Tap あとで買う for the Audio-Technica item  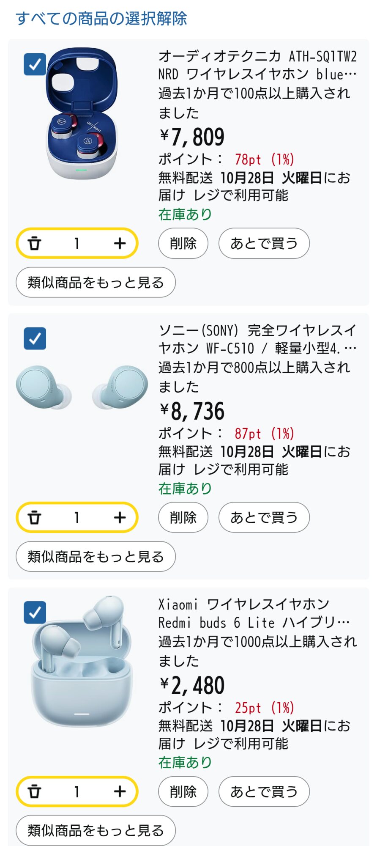[264, 244]
